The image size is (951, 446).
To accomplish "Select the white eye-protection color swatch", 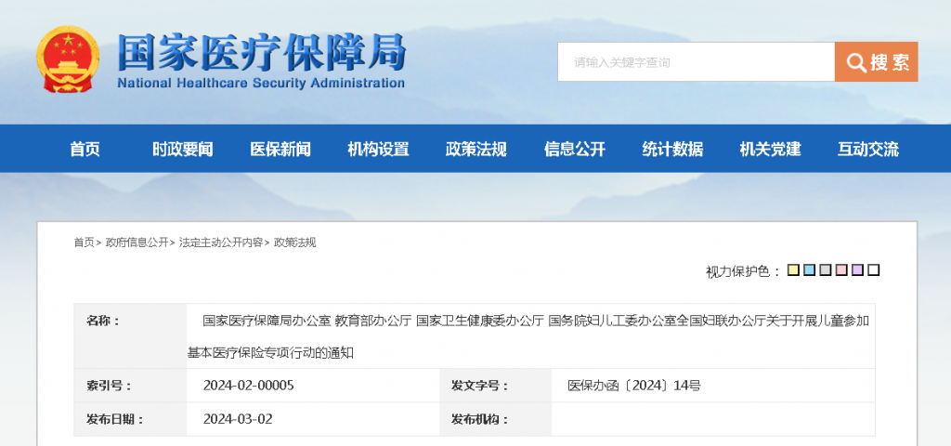I will tap(873, 270).
